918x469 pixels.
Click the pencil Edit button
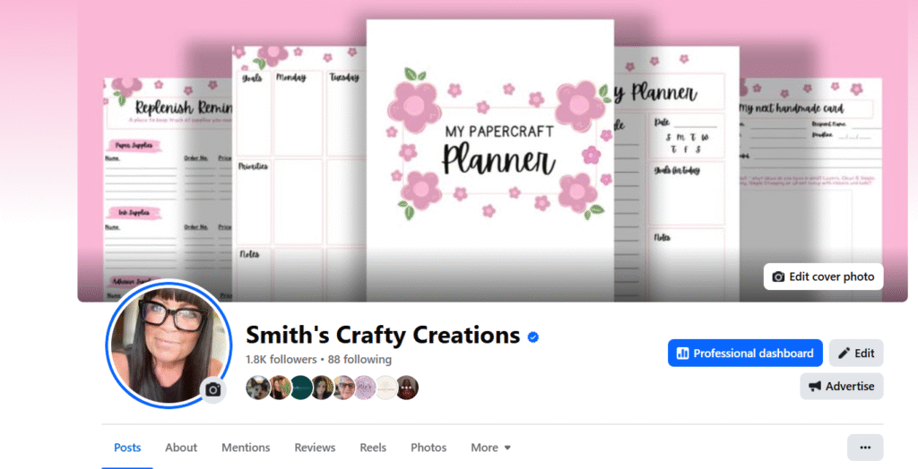(856, 354)
